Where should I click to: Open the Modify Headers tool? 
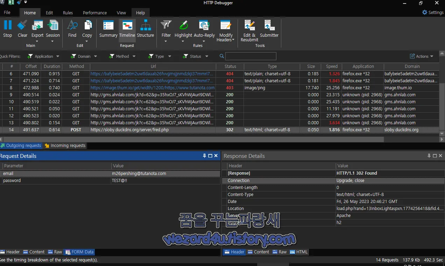click(226, 31)
